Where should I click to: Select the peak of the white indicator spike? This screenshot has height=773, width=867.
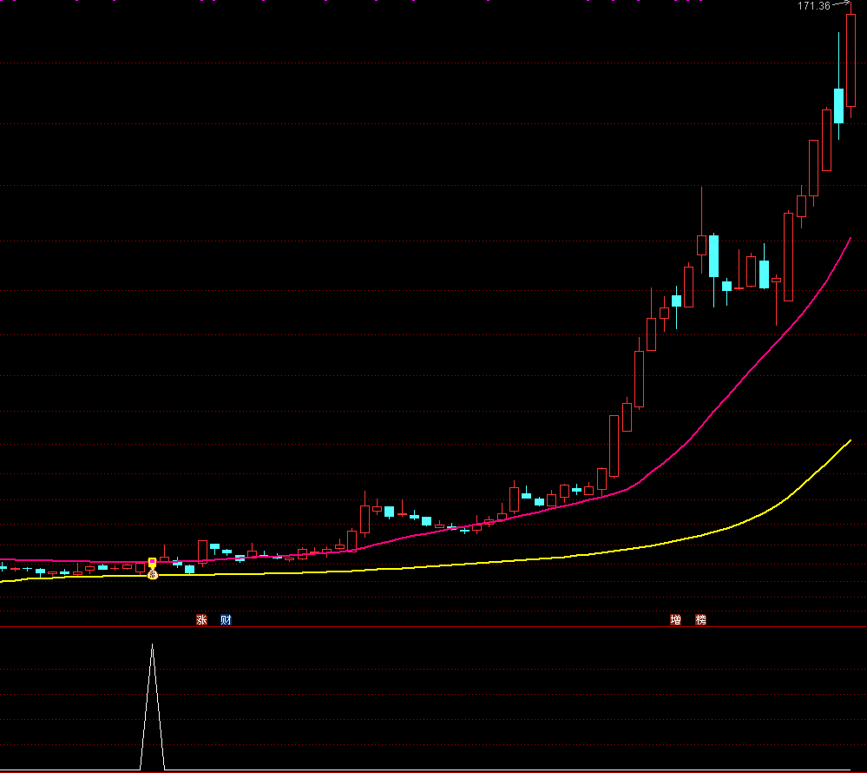152,645
